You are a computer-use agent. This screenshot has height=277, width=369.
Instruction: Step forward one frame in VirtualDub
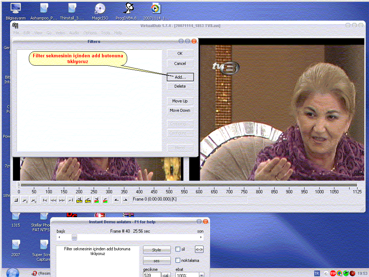point(62,200)
